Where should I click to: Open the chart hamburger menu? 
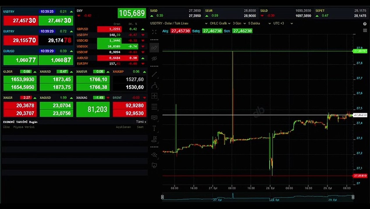(x=365, y=30)
